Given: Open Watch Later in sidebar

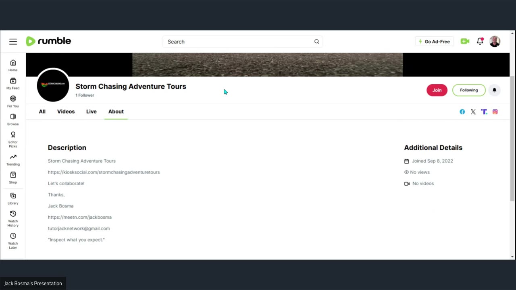Looking at the screenshot, I should pos(13,241).
